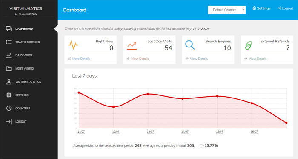
Task: Click the Visitor Statistics person icon
Action: (x=9, y=82)
